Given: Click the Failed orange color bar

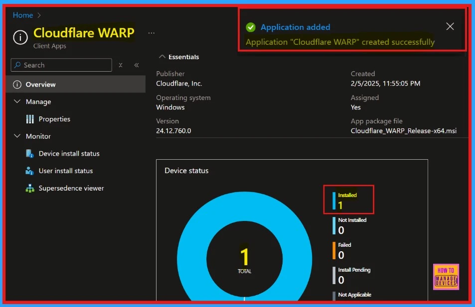Looking at the screenshot, I should pos(334,250).
